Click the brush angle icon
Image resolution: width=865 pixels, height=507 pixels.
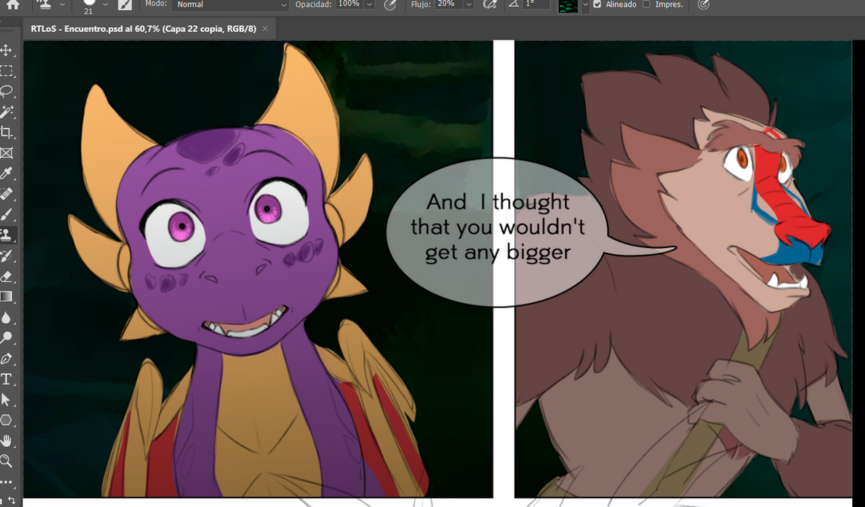[x=514, y=4]
